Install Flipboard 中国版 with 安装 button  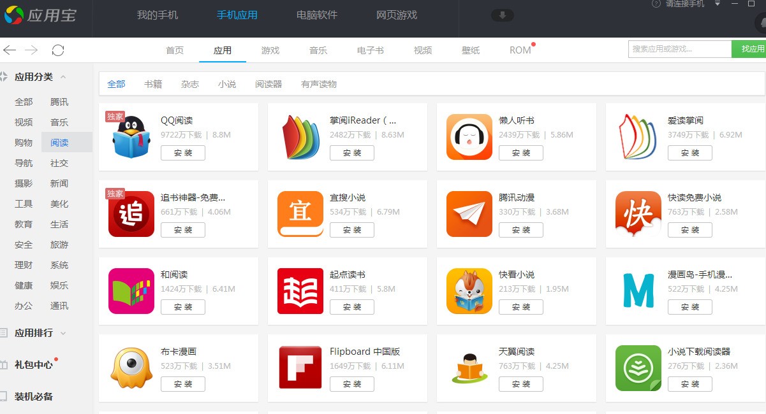(x=352, y=384)
